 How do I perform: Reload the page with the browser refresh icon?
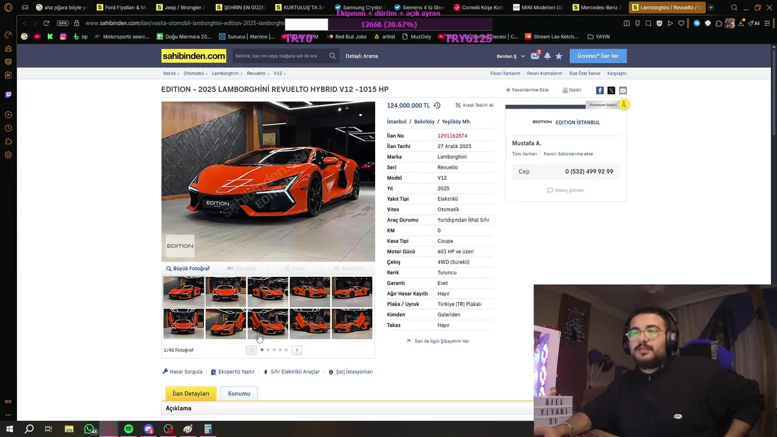[x=46, y=23]
